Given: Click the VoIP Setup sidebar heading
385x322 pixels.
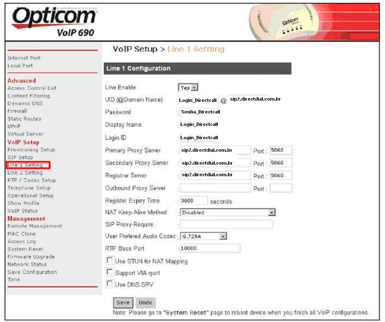Looking at the screenshot, I should (x=23, y=142).
